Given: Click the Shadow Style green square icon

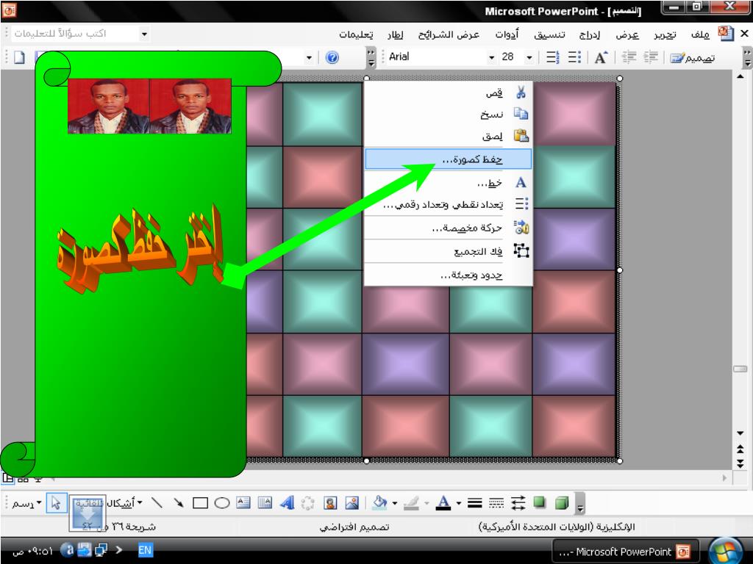Looking at the screenshot, I should 540,503.
